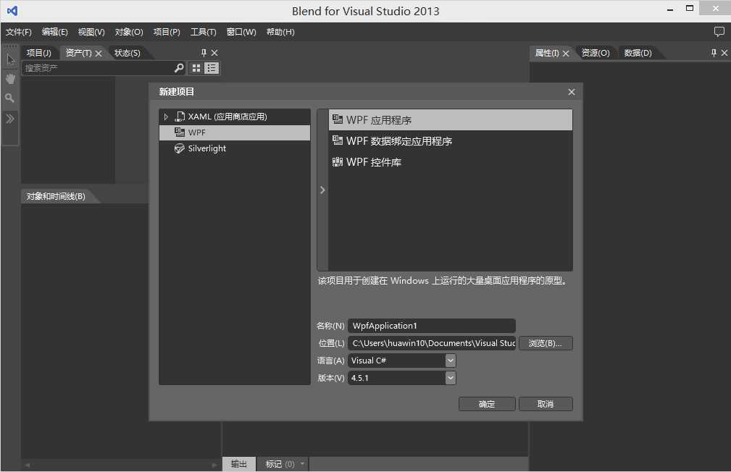Click the right arrow of the horizontal scrollbar

click(x=214, y=465)
